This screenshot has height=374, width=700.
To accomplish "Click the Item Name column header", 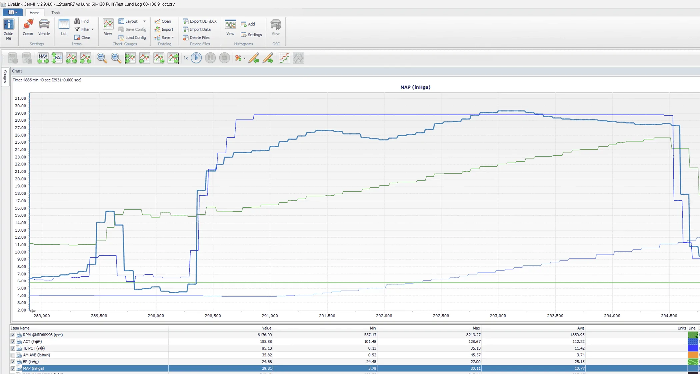I will (x=20, y=328).
